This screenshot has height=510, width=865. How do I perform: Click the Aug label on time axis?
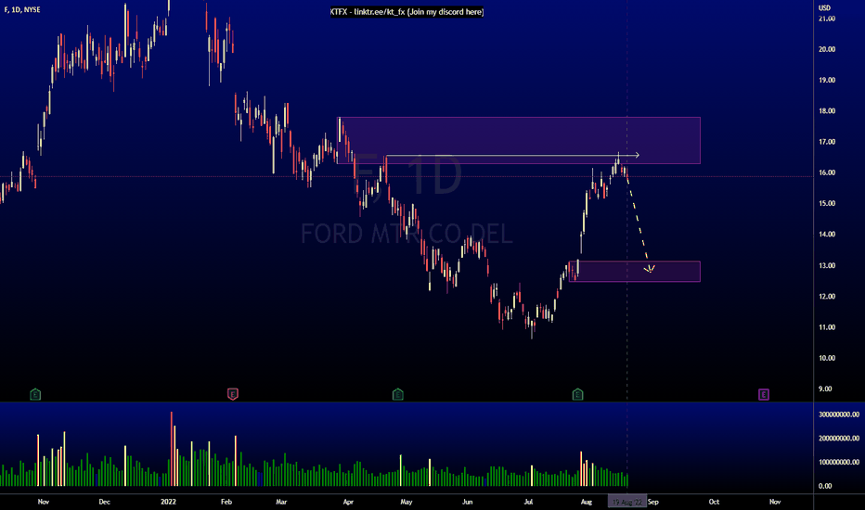[x=587, y=502]
